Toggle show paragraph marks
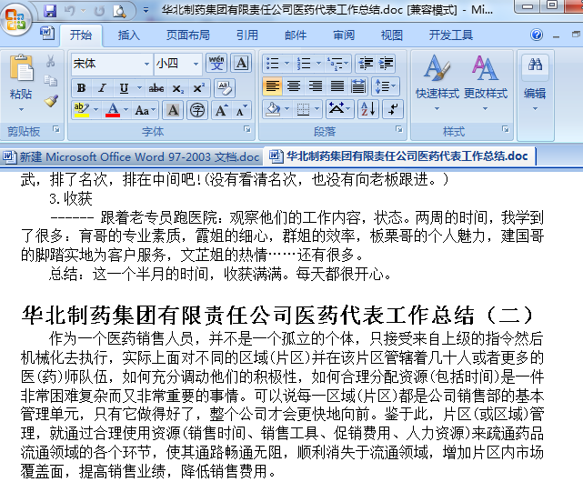The image size is (583, 482). 392,109
